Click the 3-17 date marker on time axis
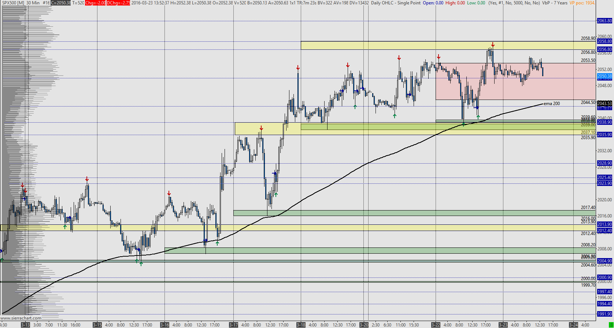The height and width of the screenshot is (328, 614). point(233,325)
